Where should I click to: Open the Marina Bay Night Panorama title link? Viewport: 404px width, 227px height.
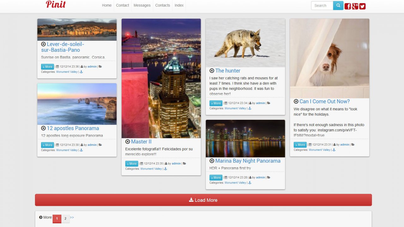tap(248, 161)
